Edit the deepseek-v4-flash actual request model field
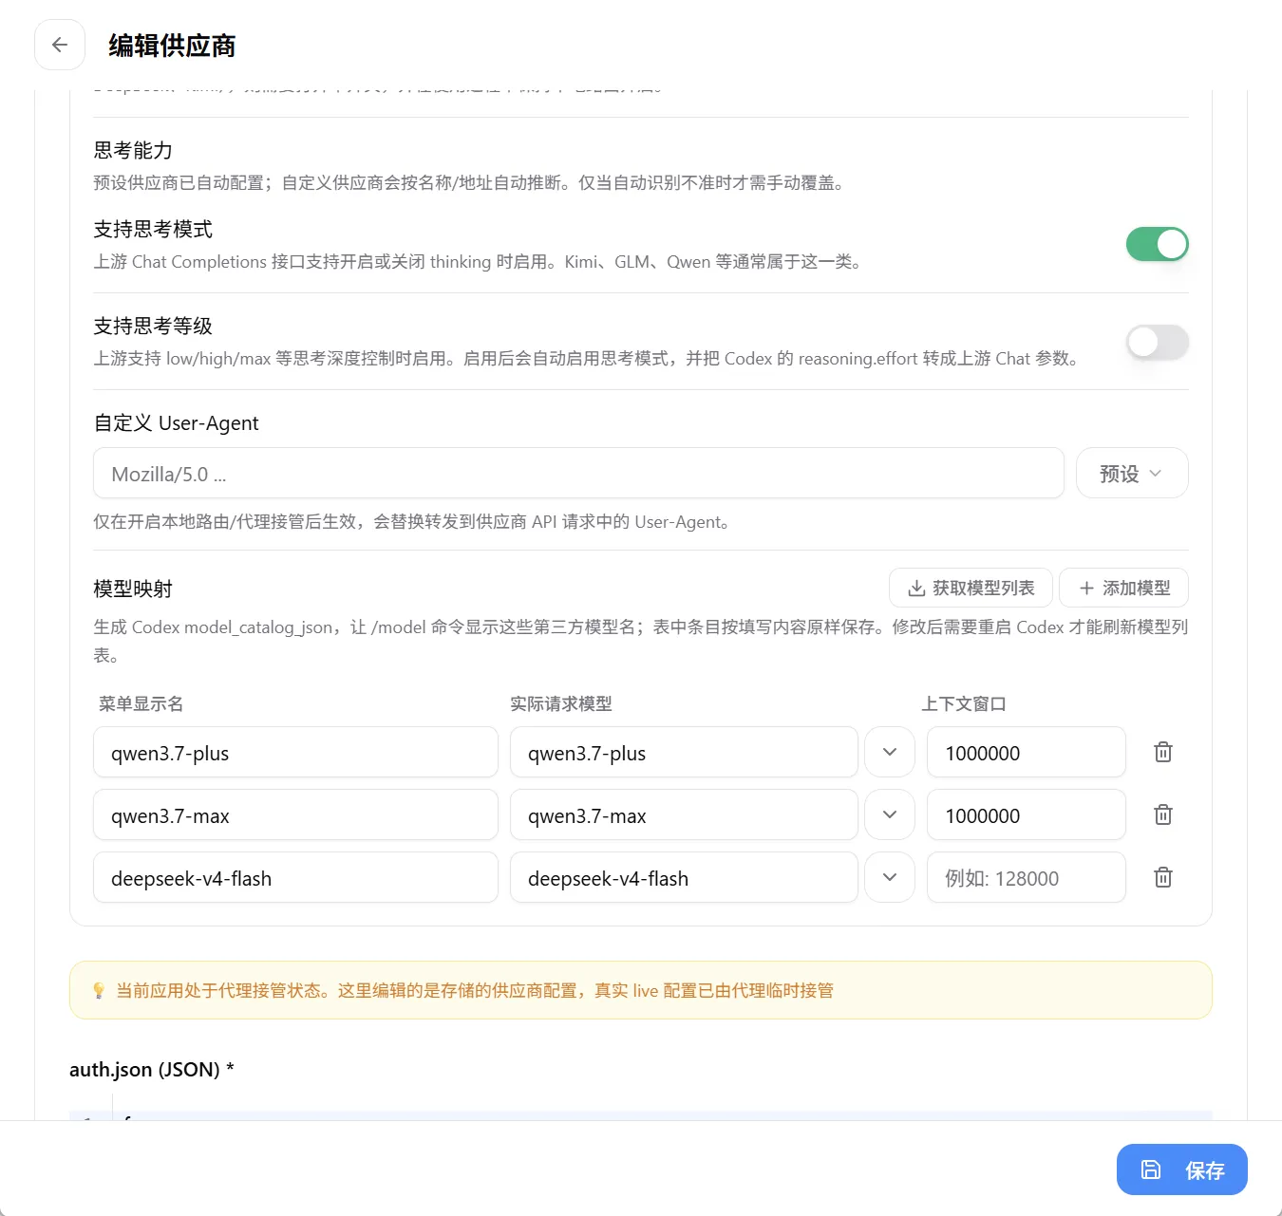The image size is (1282, 1216). [684, 878]
